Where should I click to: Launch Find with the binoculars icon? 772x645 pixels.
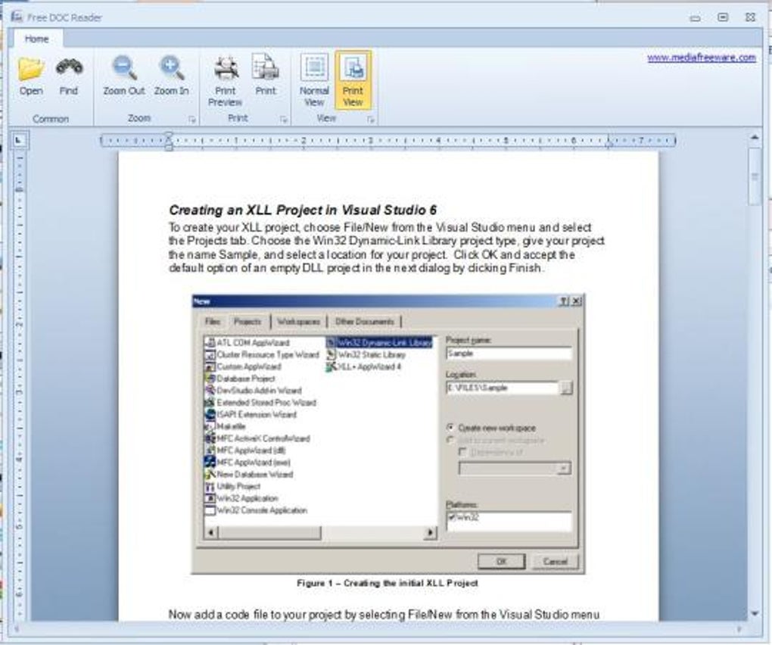click(x=69, y=76)
